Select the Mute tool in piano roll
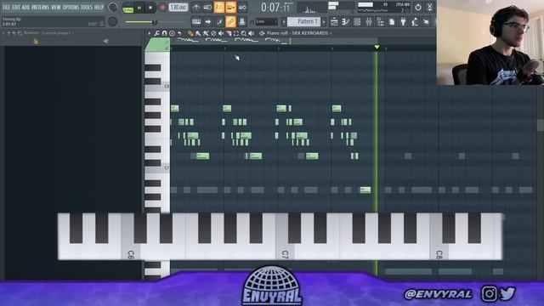This screenshot has width=544, height=306. click(221, 33)
